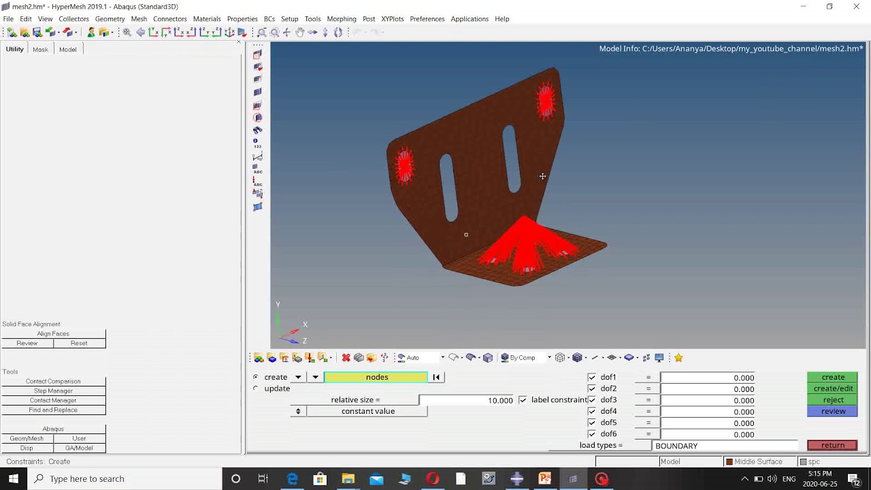Click the shaded geometry cube icon

click(488, 357)
